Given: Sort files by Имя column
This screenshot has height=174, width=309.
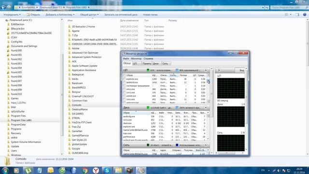Looking at the screenshot, I should tap(70, 20).
